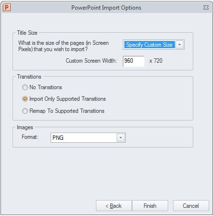Click the PowerPoint icon in the title bar
Viewport: 213px width, 216px height.
7,8
